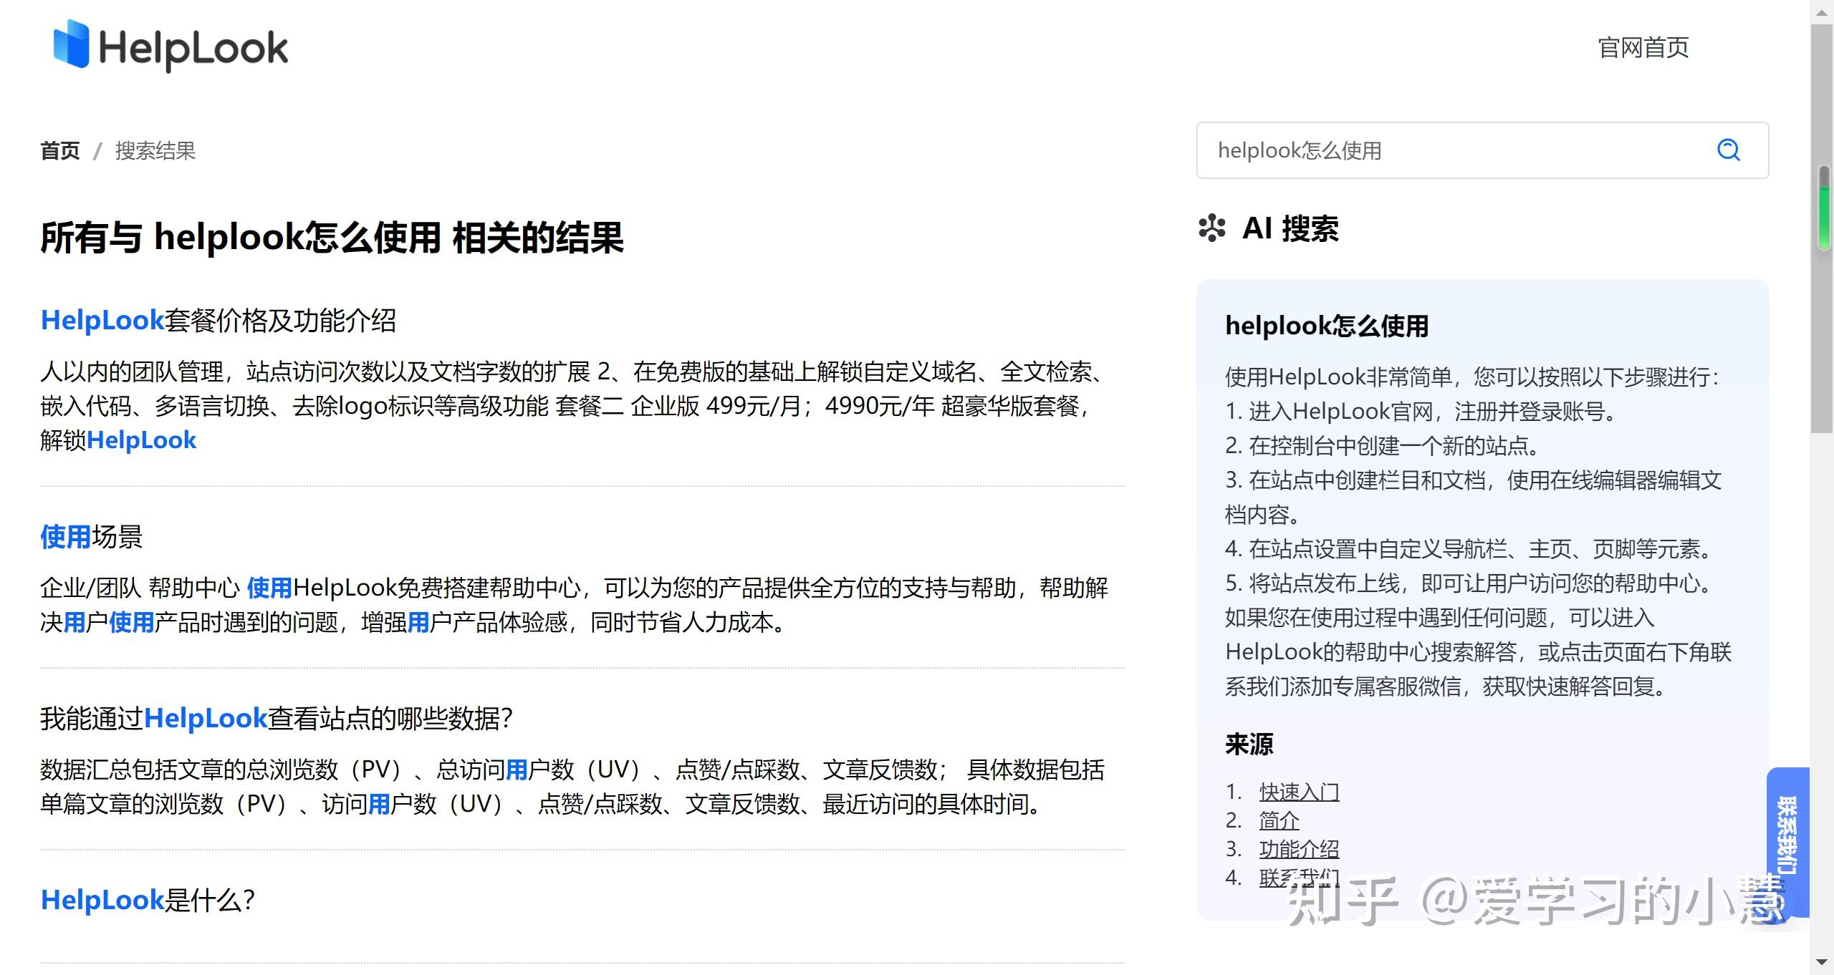Click the AI 搜索 sparkle icon

[1211, 228]
